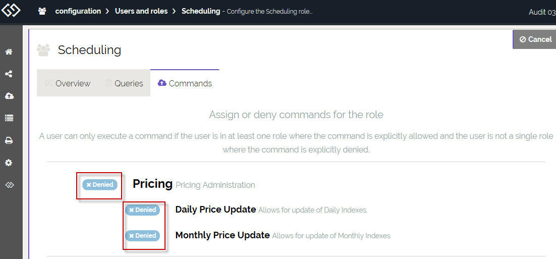Image resolution: width=556 pixels, height=259 pixels.
Task: Toggle Denied status for Monthly Price Update
Action: (x=142, y=236)
